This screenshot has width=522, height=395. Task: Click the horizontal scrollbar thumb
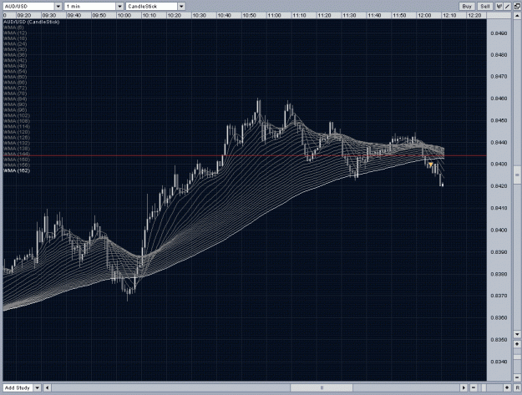pyautogui.click(x=322, y=387)
